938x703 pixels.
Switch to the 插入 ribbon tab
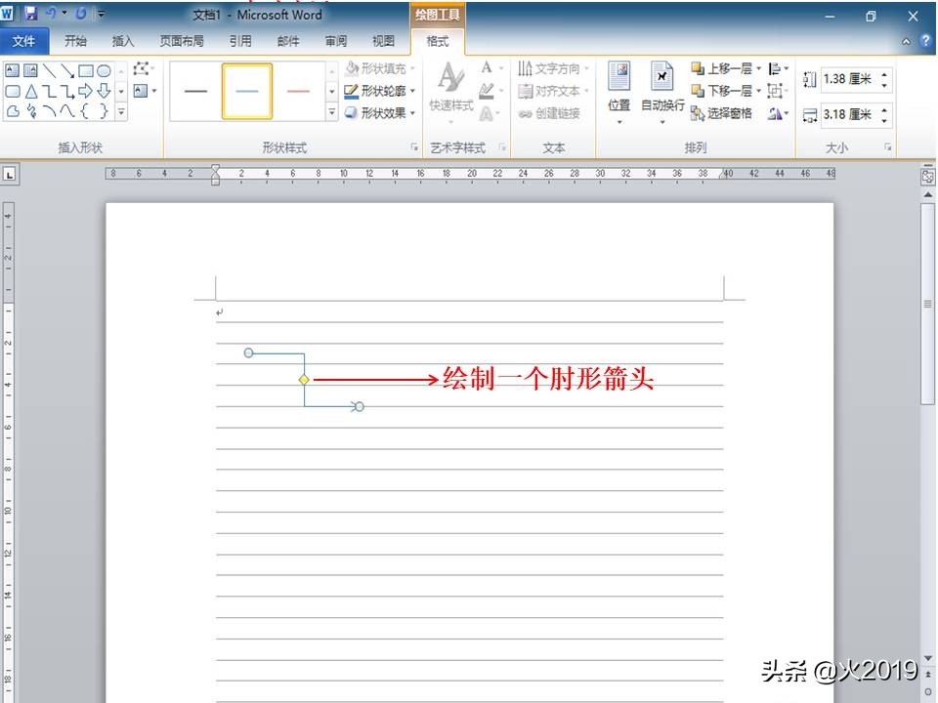coord(122,41)
